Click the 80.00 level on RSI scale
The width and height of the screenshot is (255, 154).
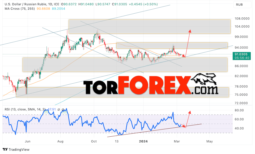pos(239,110)
